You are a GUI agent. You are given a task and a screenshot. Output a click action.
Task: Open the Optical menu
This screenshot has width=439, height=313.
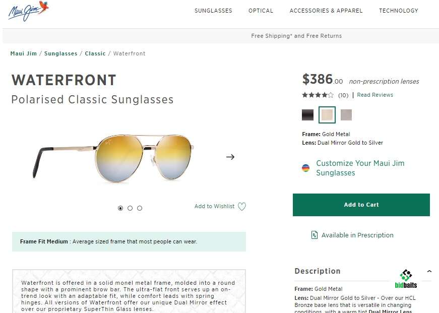pos(261,11)
